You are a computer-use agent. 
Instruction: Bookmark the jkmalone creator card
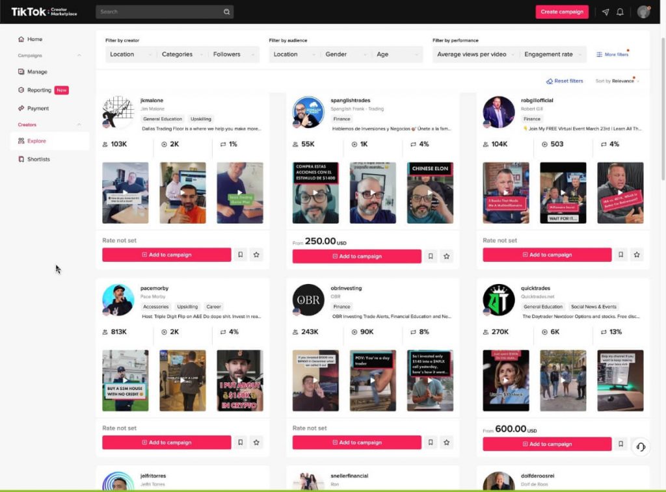pyautogui.click(x=240, y=255)
